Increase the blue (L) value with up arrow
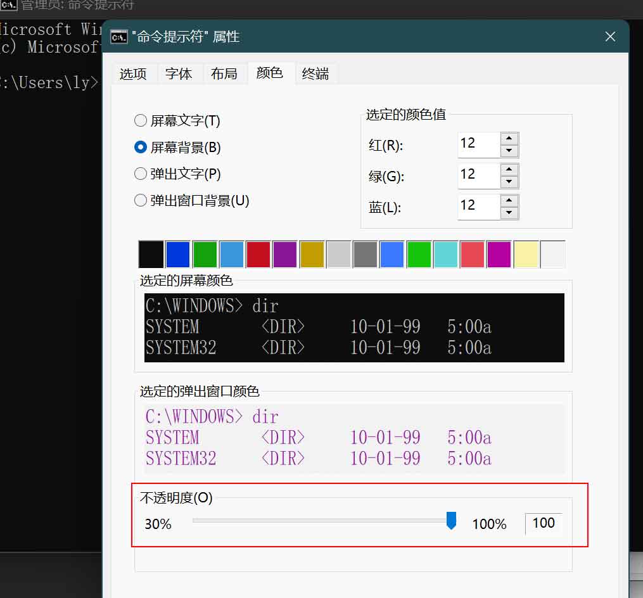This screenshot has height=598, width=643. [x=509, y=200]
